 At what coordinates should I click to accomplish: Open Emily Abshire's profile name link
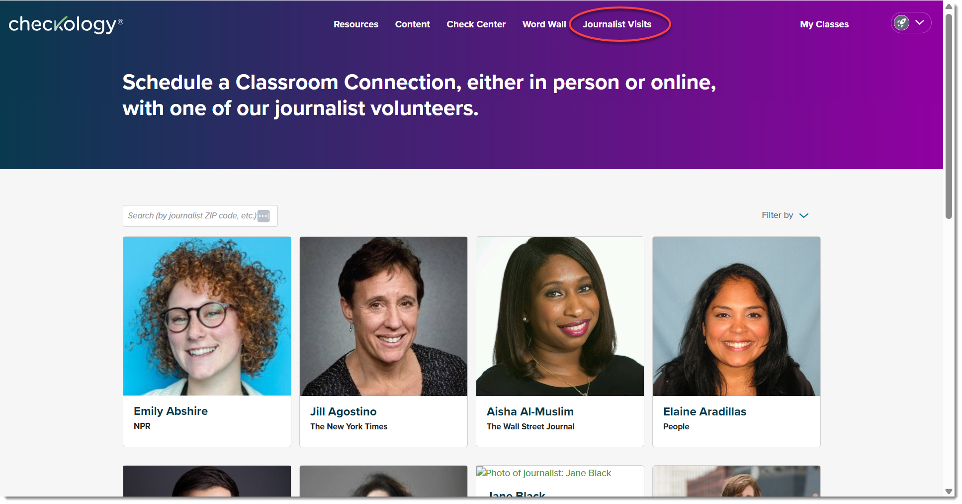(x=171, y=411)
